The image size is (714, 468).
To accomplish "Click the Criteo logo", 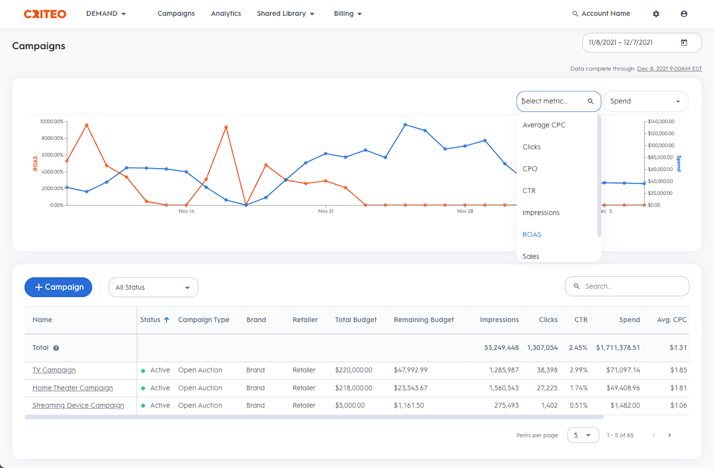I will coord(45,14).
